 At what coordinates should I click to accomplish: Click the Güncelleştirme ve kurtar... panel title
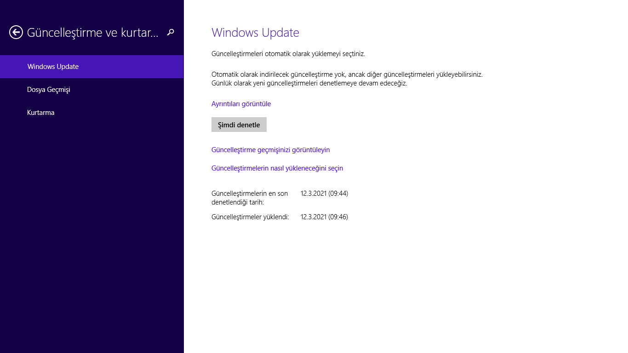pyautogui.click(x=93, y=33)
